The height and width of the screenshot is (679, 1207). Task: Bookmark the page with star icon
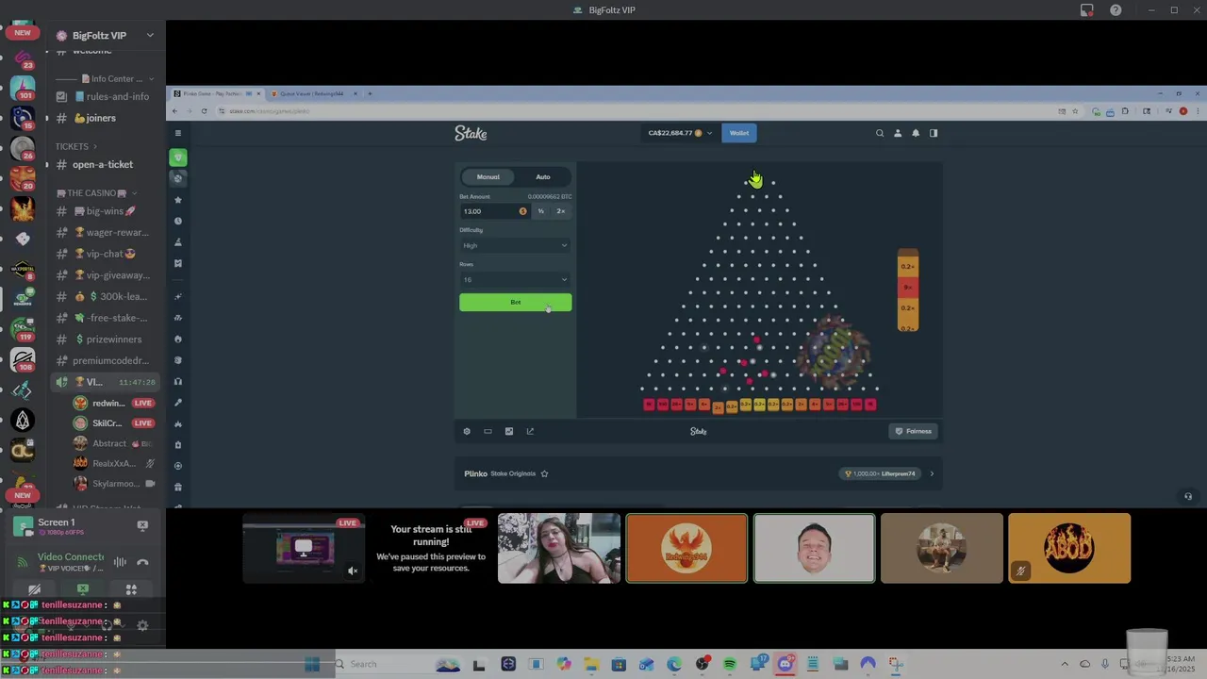point(1076,111)
